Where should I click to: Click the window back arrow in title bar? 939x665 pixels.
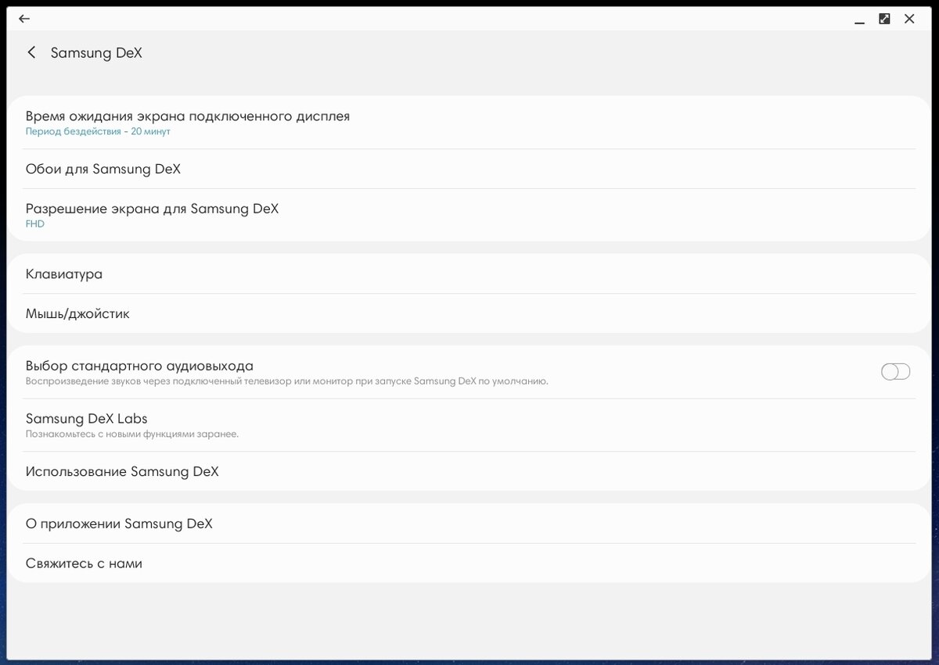(x=24, y=19)
